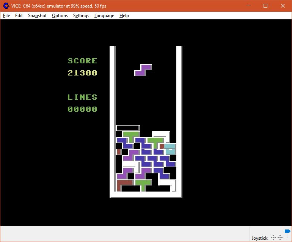Click the SCORE label in the game
This screenshot has height=242, width=292.
(82, 61)
